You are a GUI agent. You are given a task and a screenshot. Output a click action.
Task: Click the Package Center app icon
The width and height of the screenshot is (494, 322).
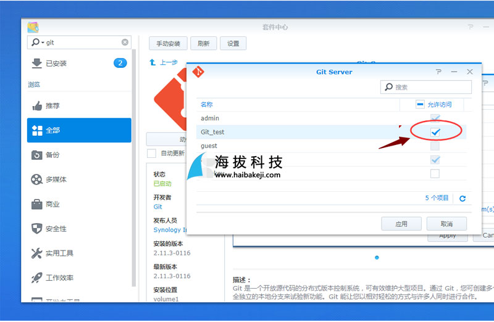point(33,27)
